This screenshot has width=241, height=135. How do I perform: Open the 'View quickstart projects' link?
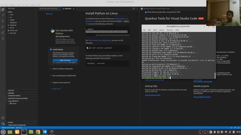202,97
